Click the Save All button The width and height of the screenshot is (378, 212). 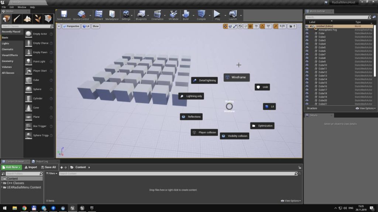coord(49,167)
